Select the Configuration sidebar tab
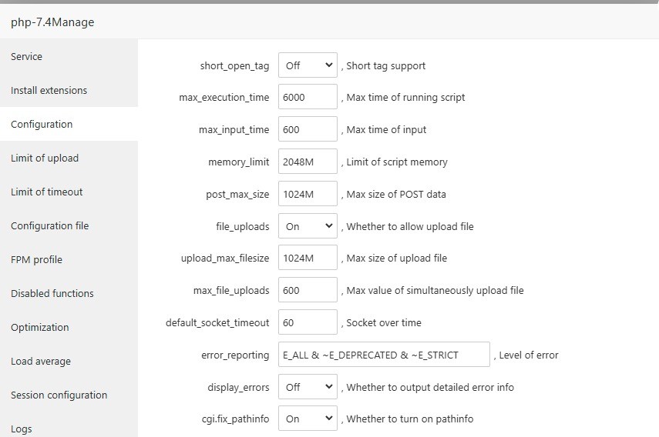 42,124
